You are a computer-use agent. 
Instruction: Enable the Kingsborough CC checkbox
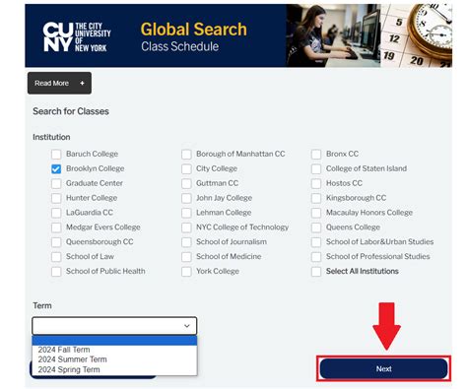click(316, 198)
